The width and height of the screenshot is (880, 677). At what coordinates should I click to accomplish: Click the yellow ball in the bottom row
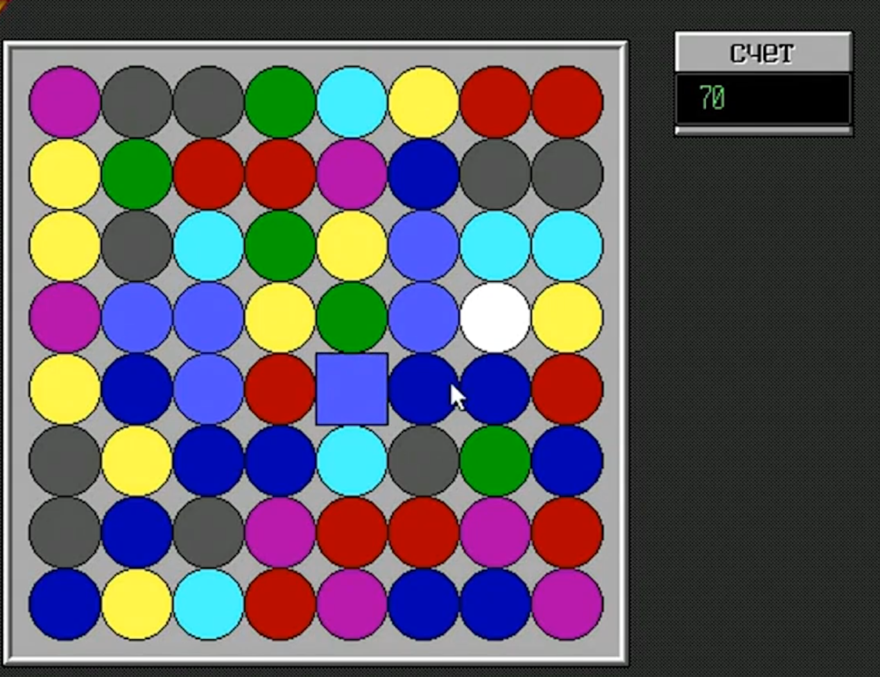click(x=137, y=604)
